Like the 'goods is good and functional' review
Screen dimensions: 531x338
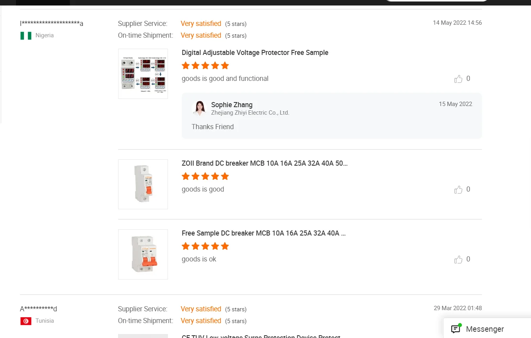(x=458, y=79)
